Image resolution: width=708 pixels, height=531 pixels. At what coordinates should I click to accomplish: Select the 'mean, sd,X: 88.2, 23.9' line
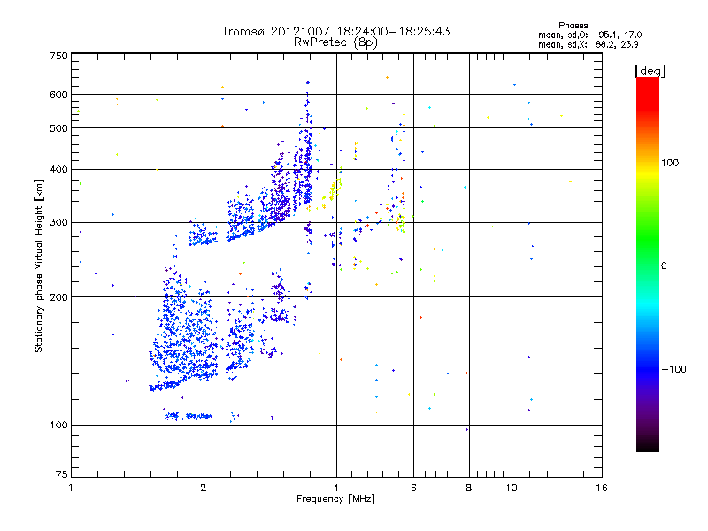tap(588, 44)
